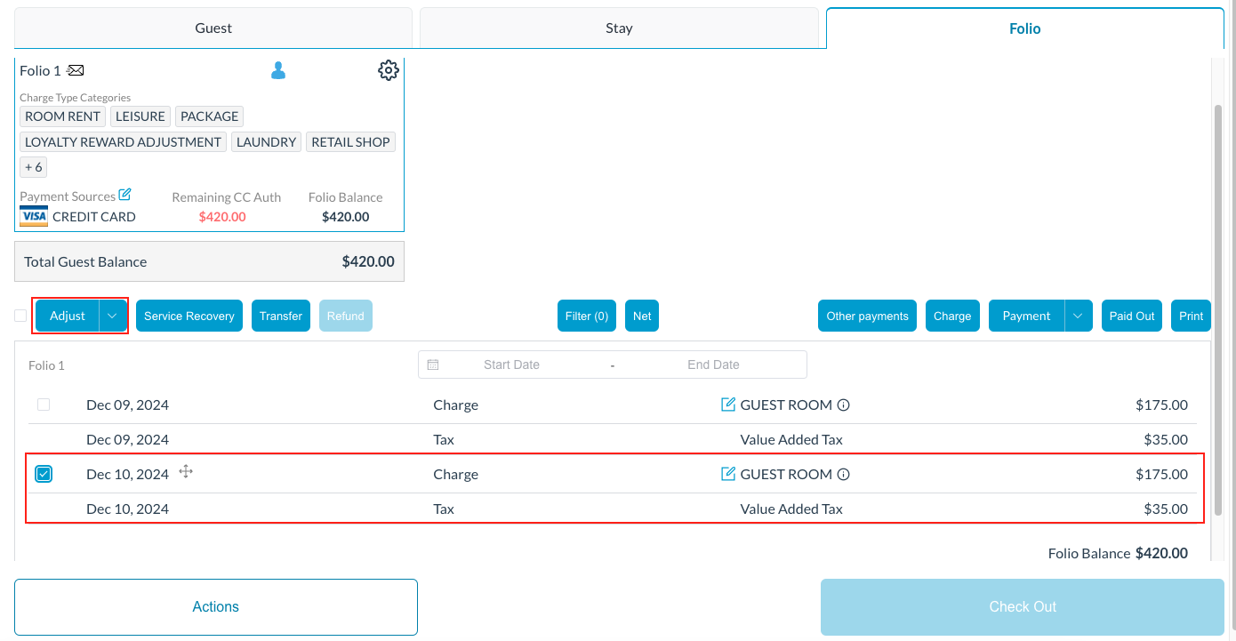Click the blue guest profile icon
This screenshot has width=1236, height=641.
pyautogui.click(x=278, y=69)
